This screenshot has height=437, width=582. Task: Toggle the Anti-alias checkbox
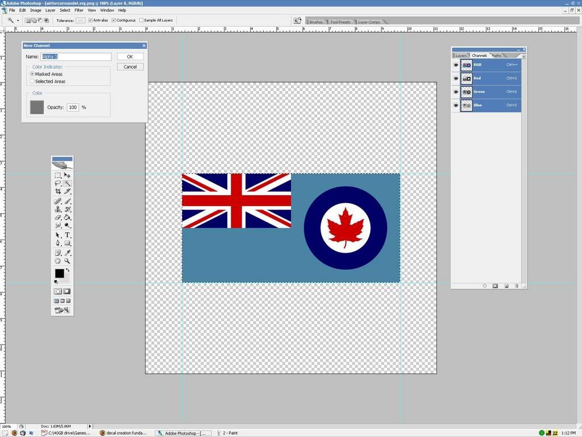pyautogui.click(x=90, y=20)
